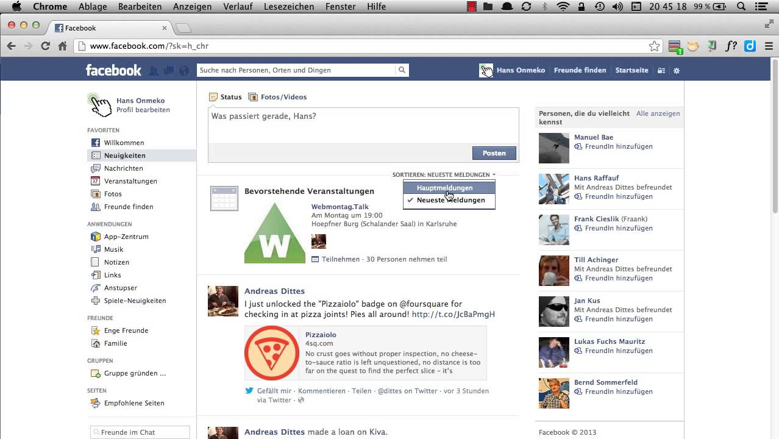Open Ablage menu in menu bar
779x439 pixels.
click(93, 7)
